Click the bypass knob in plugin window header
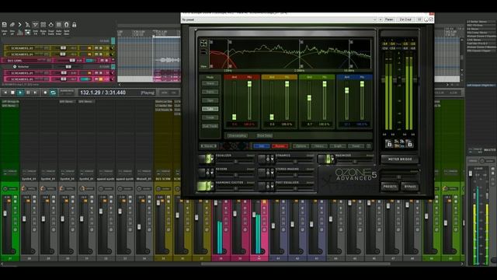The width and height of the screenshot is (497, 280). coord(426,19)
